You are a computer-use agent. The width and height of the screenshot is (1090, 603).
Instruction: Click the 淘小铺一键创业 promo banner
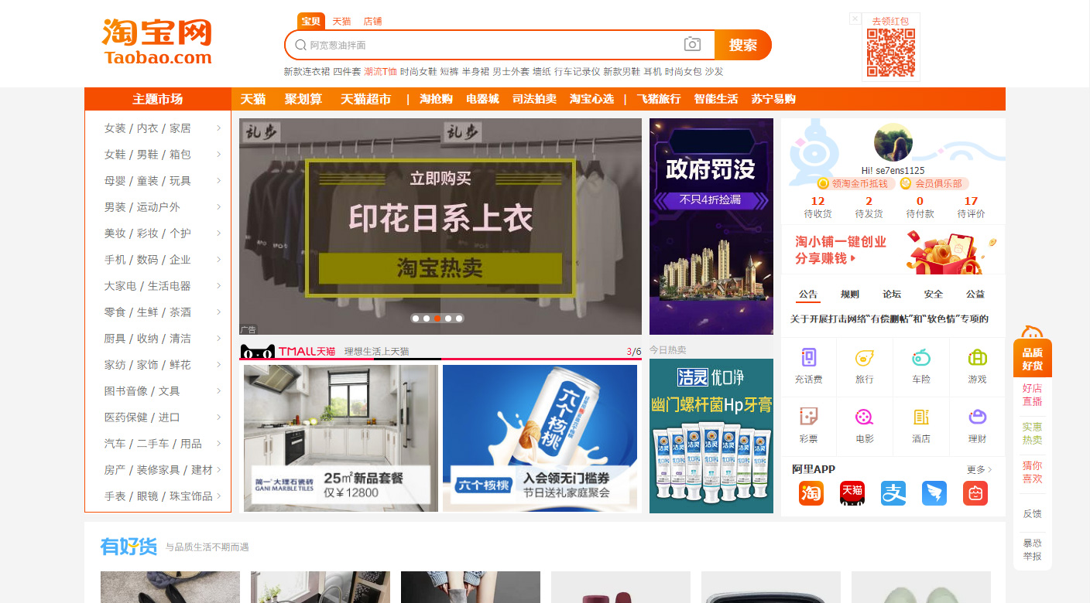pos(893,250)
